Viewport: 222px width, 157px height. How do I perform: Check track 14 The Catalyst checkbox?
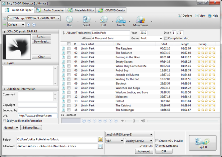tap(69, 105)
